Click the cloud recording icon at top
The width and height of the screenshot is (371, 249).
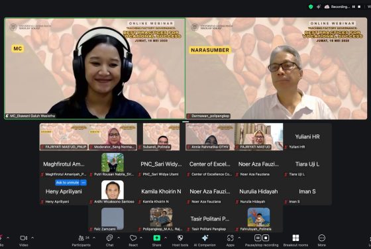tap(327, 7)
